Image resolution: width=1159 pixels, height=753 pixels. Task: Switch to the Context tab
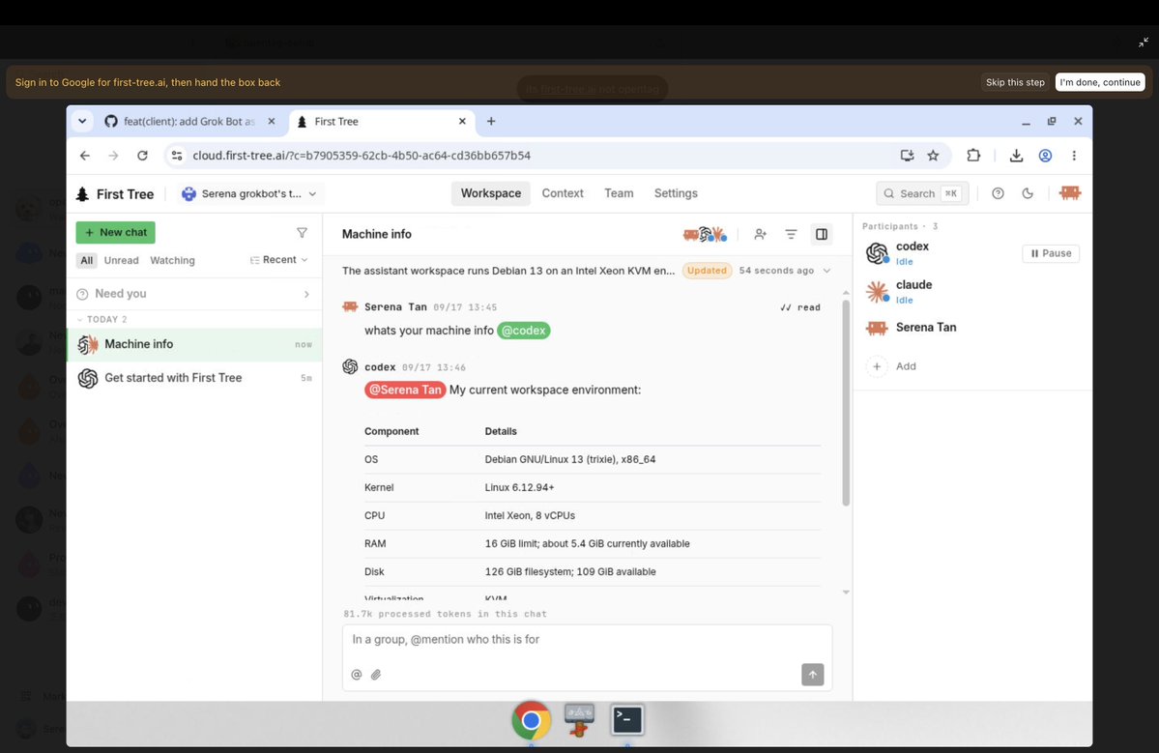pyautogui.click(x=563, y=193)
